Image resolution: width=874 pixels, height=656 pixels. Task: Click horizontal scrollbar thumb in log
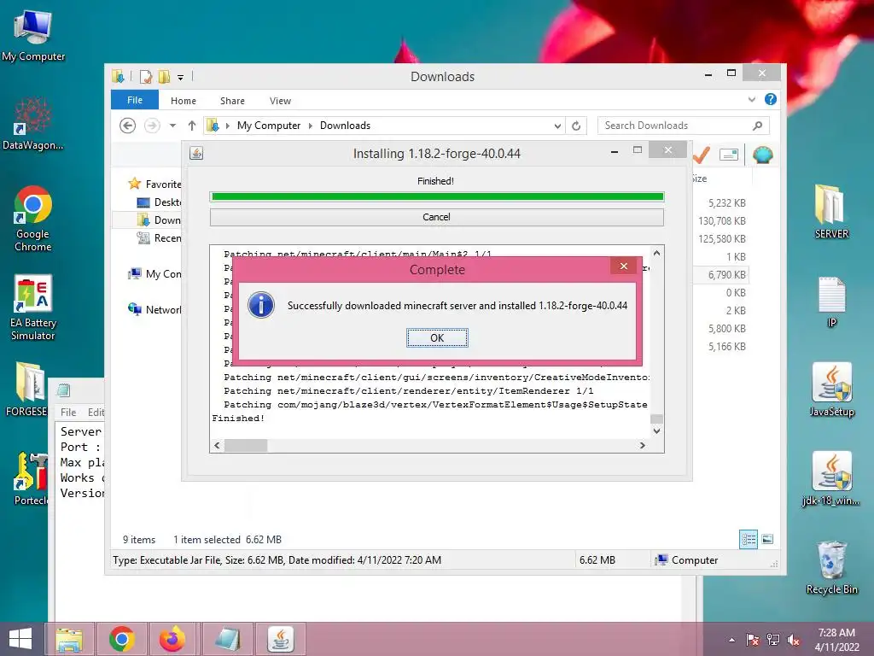coord(246,445)
